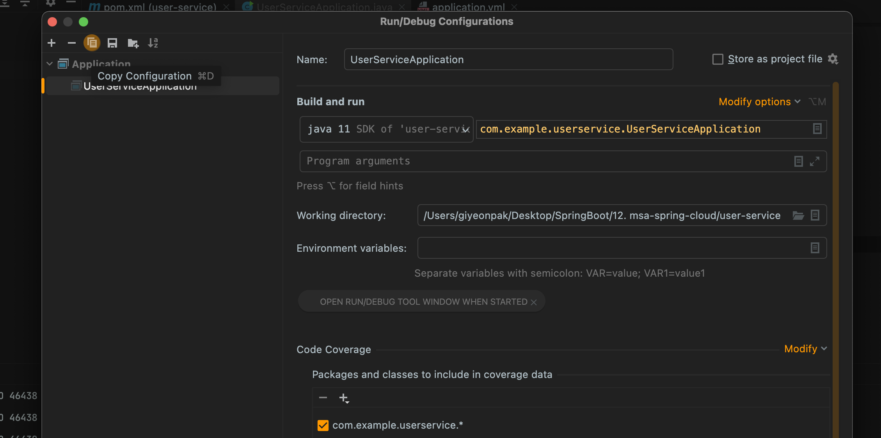Open the IDE tool window gear settings
This screenshot has width=881, height=438.
tap(51, 3)
